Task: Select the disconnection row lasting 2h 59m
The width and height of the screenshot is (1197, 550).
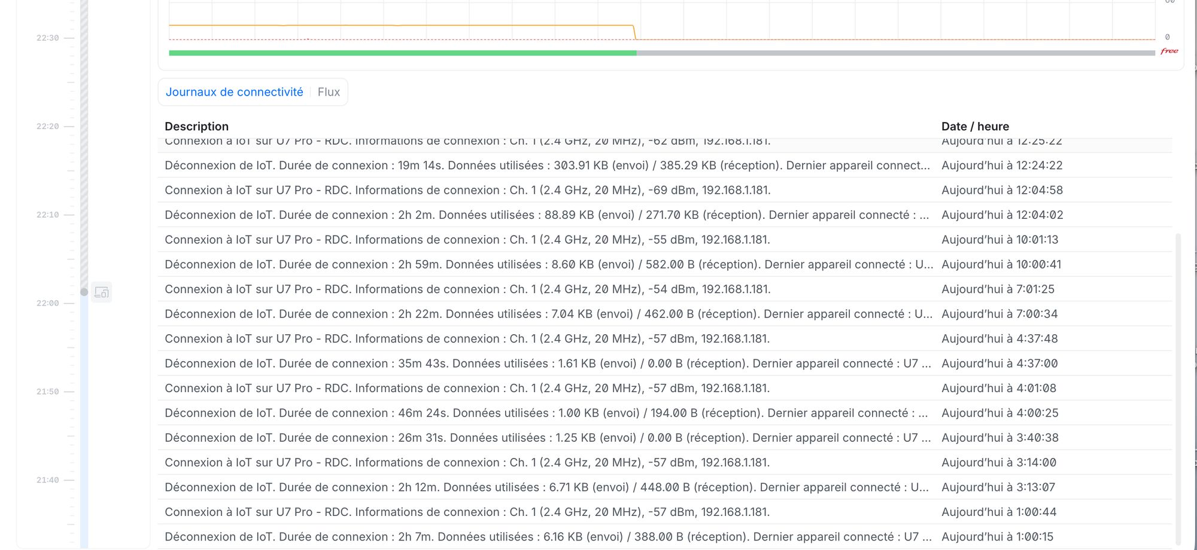Action: (664, 264)
